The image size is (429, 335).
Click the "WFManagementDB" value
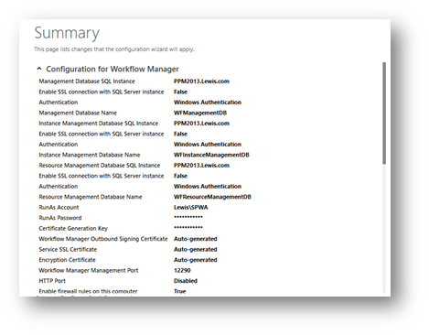point(200,113)
